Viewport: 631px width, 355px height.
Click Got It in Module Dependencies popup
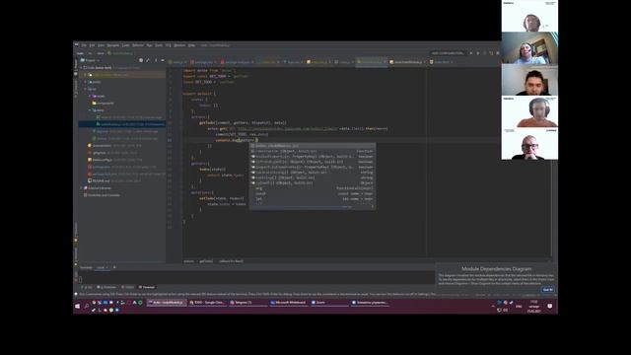[548, 289]
